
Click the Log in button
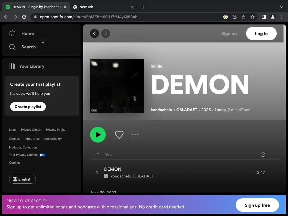point(261,34)
